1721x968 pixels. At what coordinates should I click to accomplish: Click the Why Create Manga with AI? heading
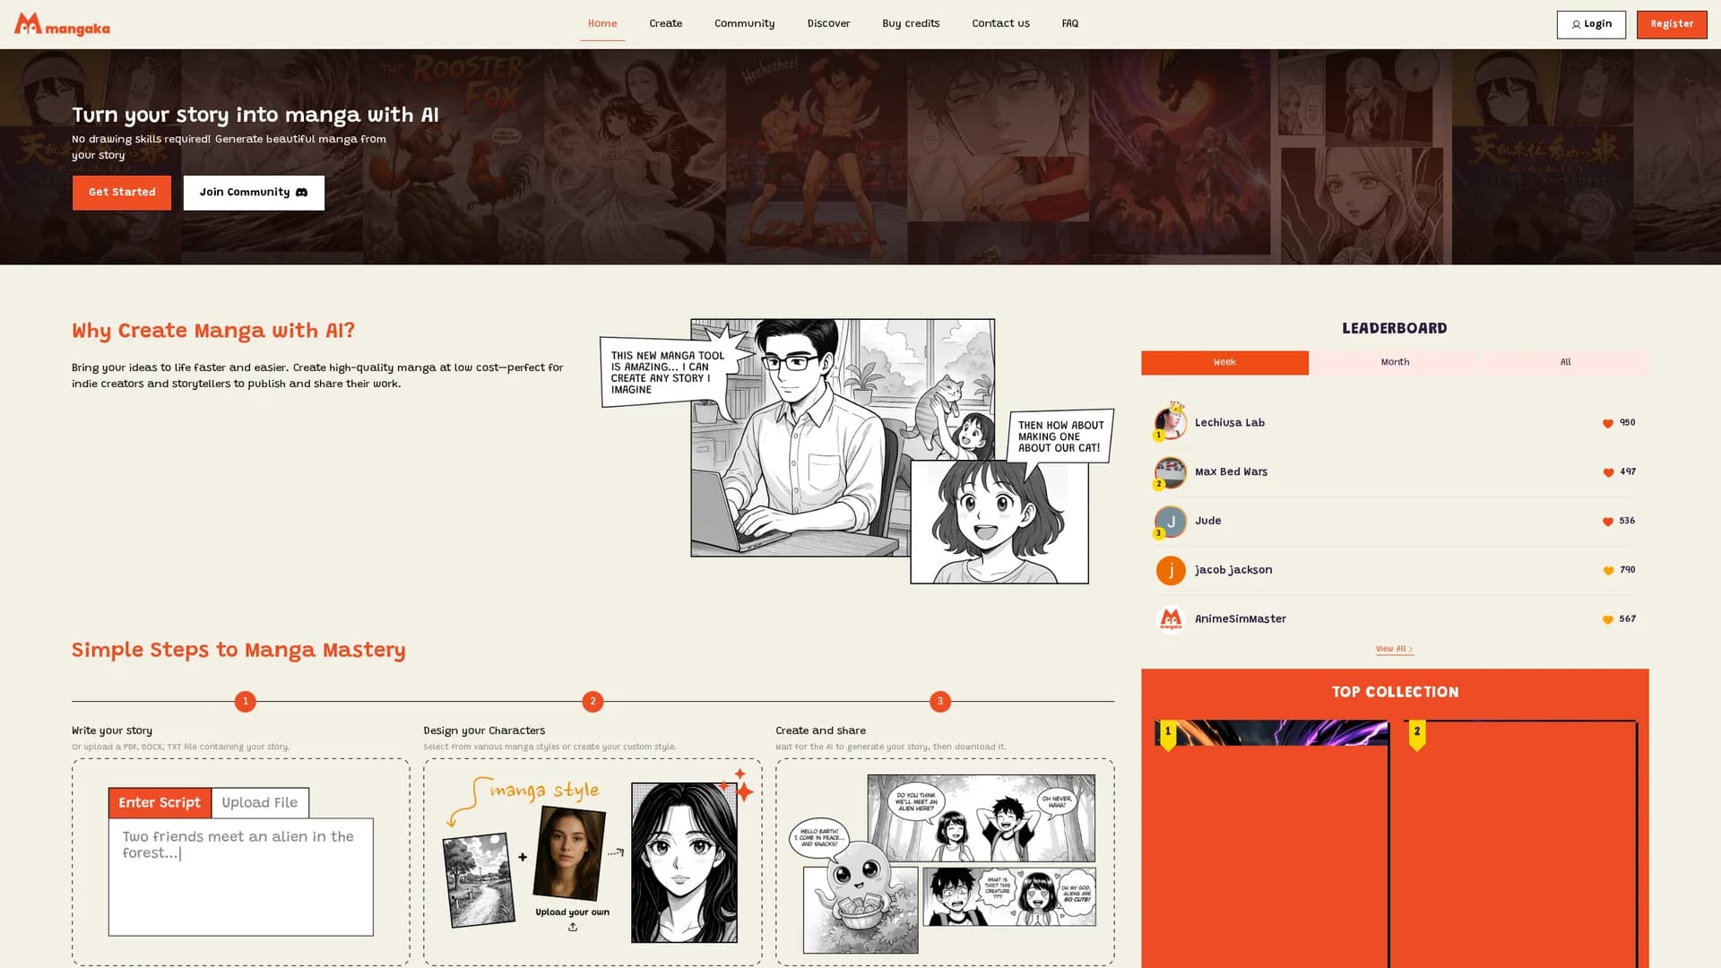click(x=213, y=331)
